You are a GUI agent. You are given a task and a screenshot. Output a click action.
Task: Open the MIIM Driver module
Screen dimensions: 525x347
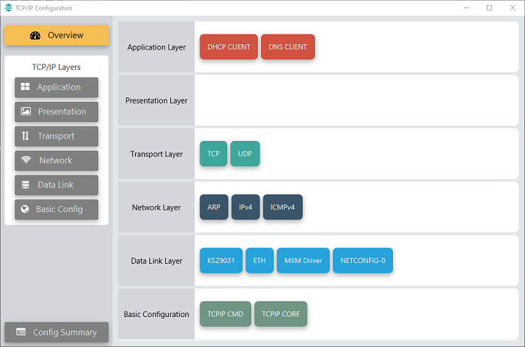[303, 261]
